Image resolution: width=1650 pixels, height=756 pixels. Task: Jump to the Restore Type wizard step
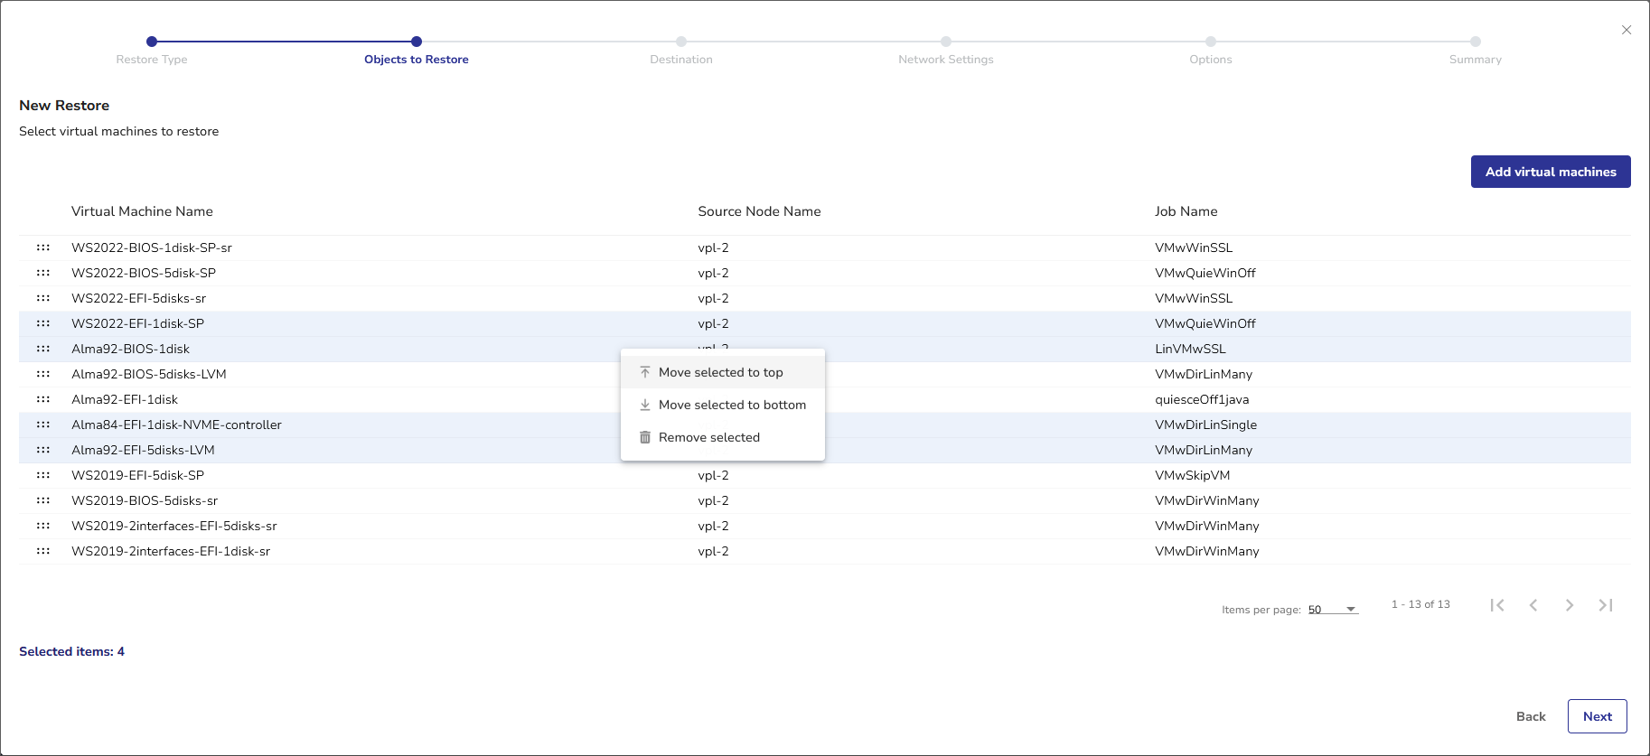click(x=152, y=42)
